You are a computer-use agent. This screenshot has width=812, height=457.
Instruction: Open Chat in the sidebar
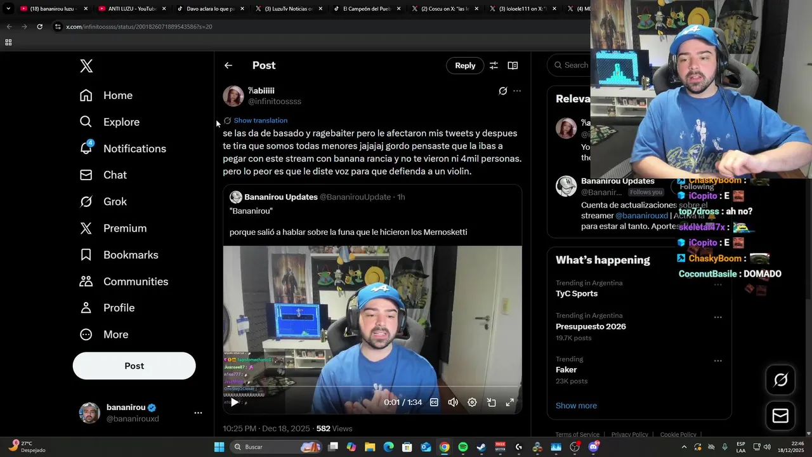pos(103,175)
